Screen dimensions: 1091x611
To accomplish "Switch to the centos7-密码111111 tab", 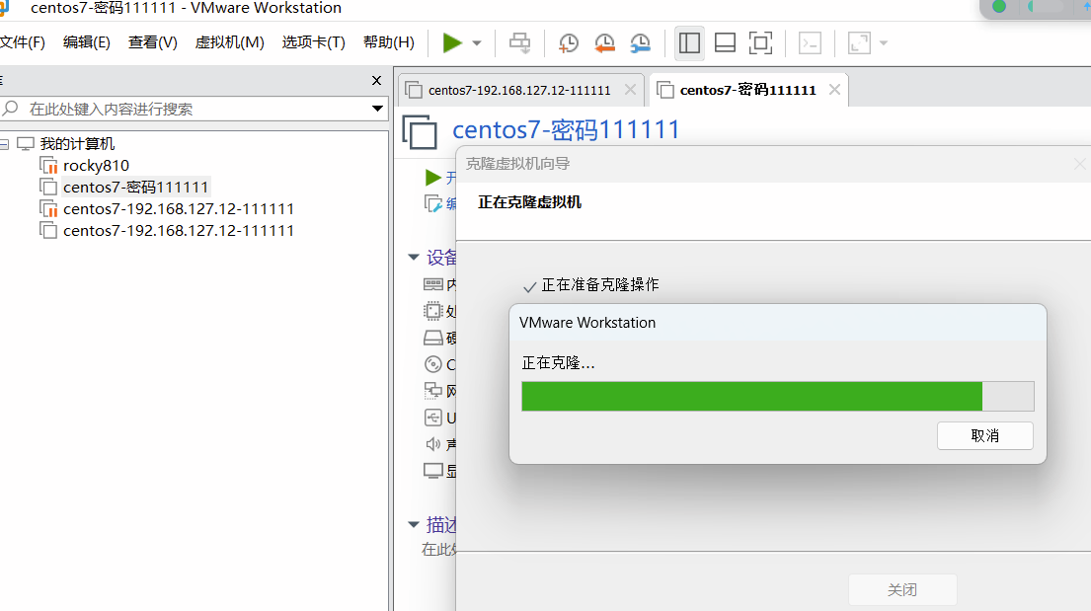I will coord(748,90).
